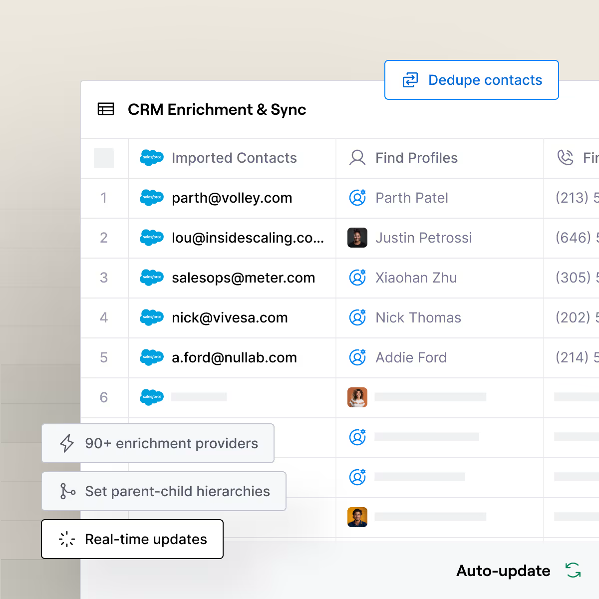This screenshot has height=599, width=599.
Task: Click the phone icon in the rightmost column header
Action: click(x=566, y=158)
